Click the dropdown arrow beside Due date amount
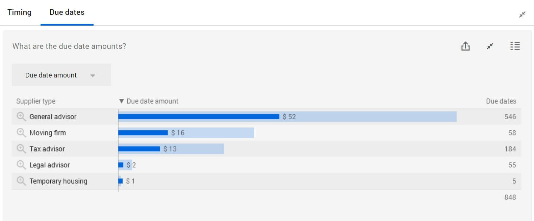534x221 pixels. tap(93, 75)
